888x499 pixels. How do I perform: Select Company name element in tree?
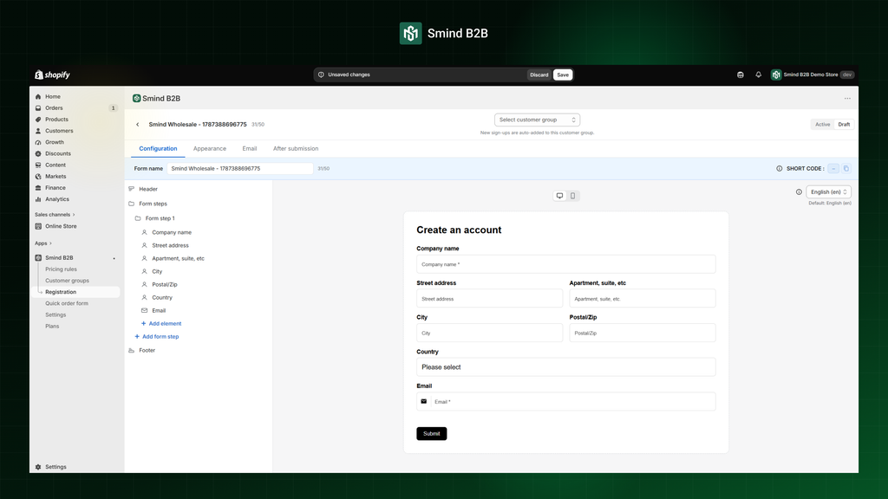172,232
